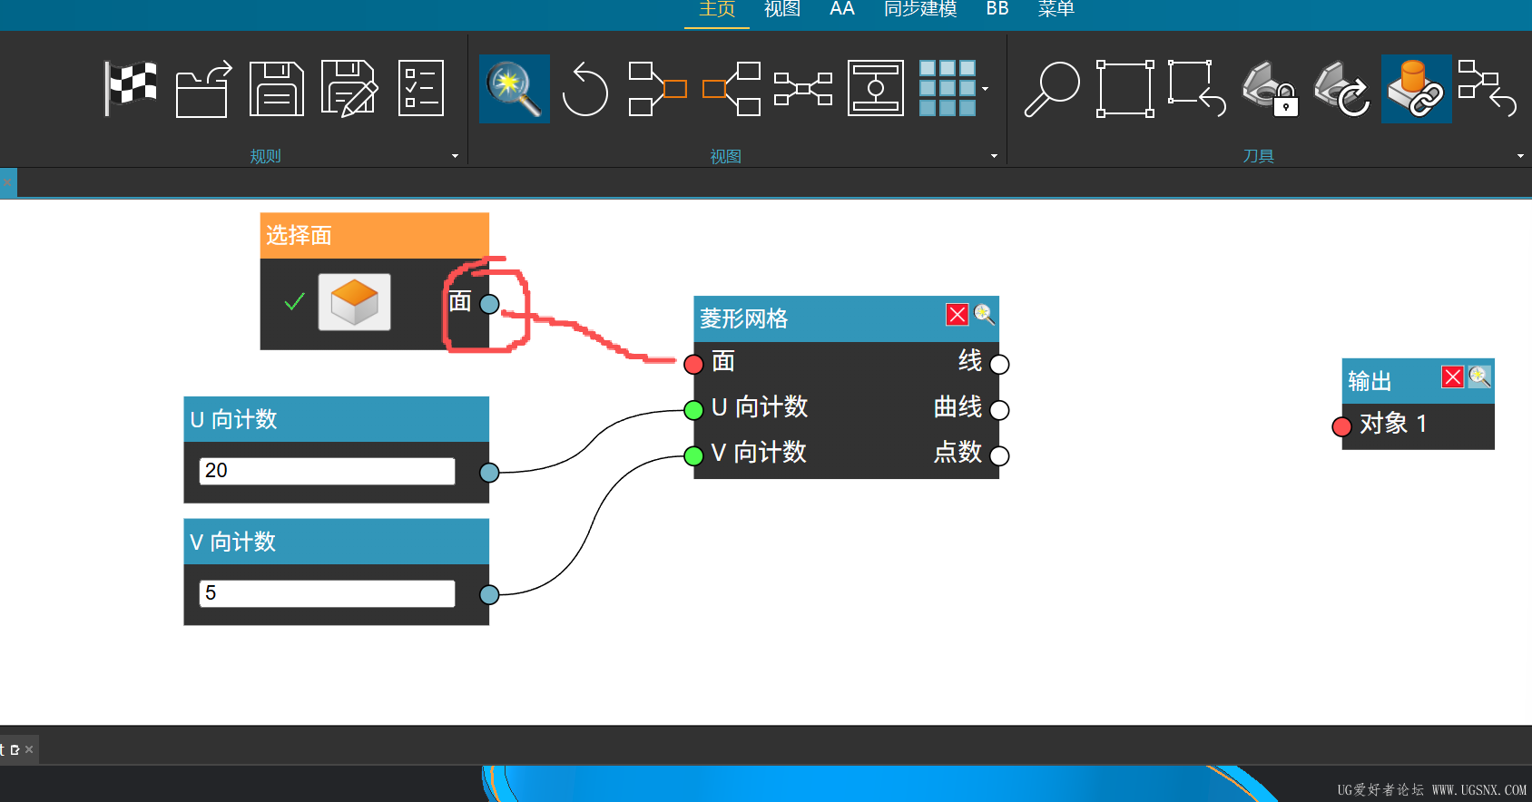This screenshot has height=802, width=1532.
Task: Click the V 向计数 value field showing 5
Action: tap(327, 593)
